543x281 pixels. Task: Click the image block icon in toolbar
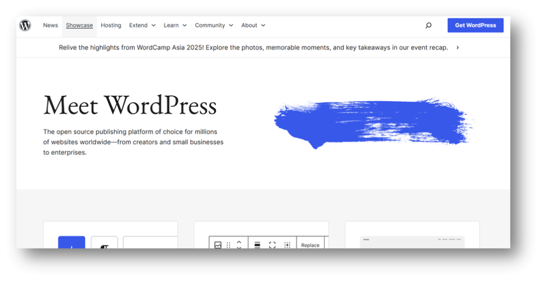[x=218, y=244]
